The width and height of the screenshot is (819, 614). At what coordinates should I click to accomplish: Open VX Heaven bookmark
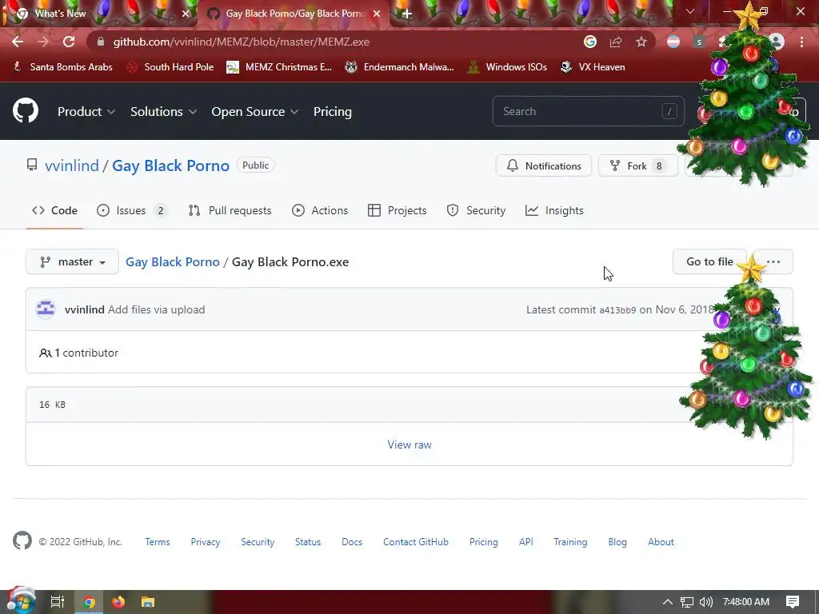[x=593, y=67]
